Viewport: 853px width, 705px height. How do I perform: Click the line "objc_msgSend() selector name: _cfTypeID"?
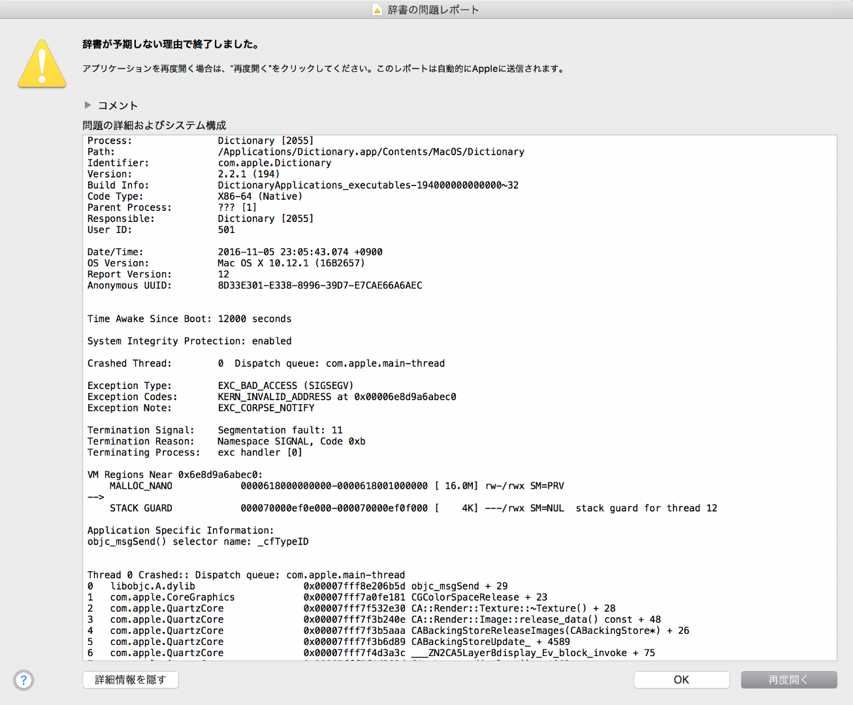(x=198, y=542)
